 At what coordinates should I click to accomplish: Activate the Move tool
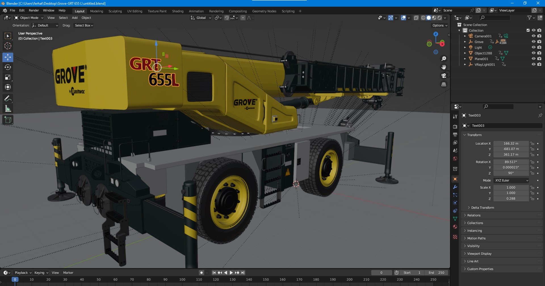(x=8, y=57)
